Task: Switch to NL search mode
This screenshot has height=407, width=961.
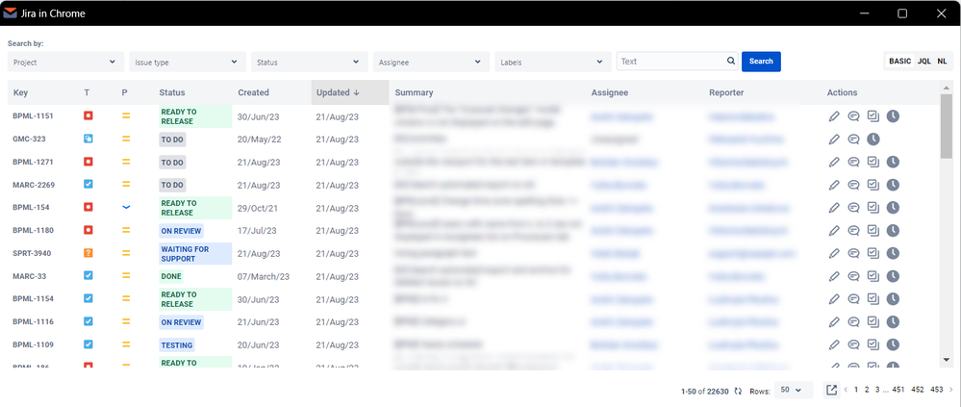Action: click(x=942, y=62)
